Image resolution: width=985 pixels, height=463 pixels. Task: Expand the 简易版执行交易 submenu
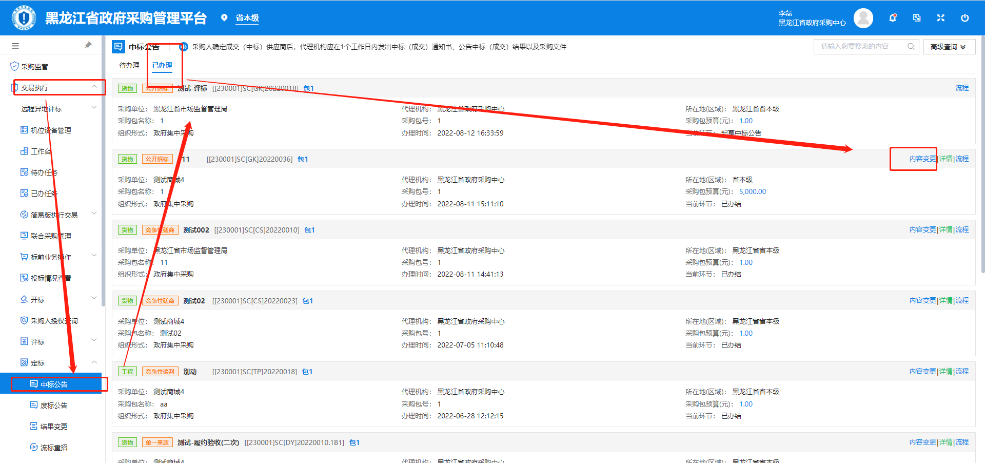tap(94, 214)
